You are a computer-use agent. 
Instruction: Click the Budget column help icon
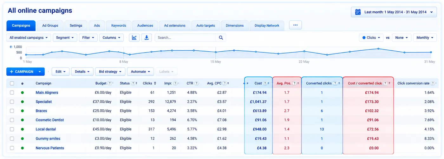pyautogui.click(x=109, y=83)
